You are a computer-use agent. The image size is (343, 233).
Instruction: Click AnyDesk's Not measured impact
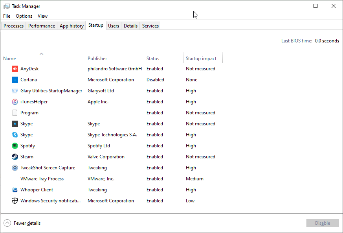(x=200, y=69)
